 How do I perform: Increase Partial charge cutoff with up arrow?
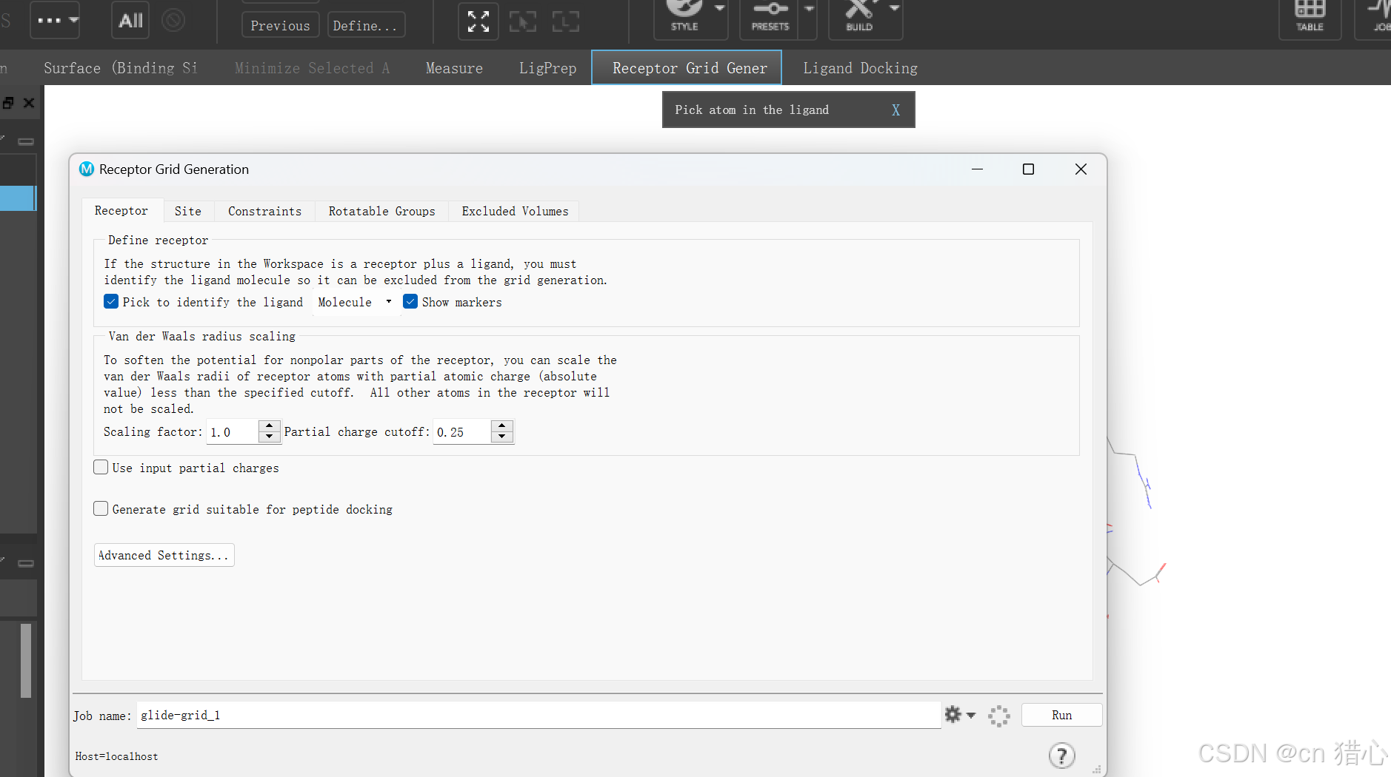point(502,426)
